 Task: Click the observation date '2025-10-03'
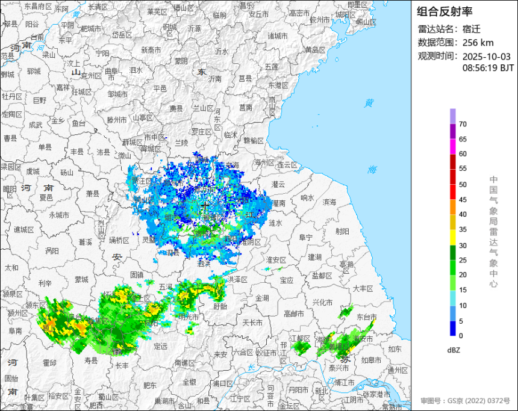pyautogui.click(x=486, y=57)
